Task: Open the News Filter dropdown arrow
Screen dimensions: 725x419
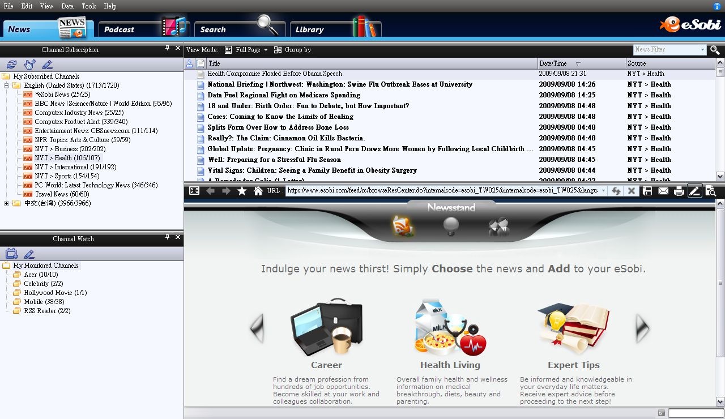Action: point(702,50)
